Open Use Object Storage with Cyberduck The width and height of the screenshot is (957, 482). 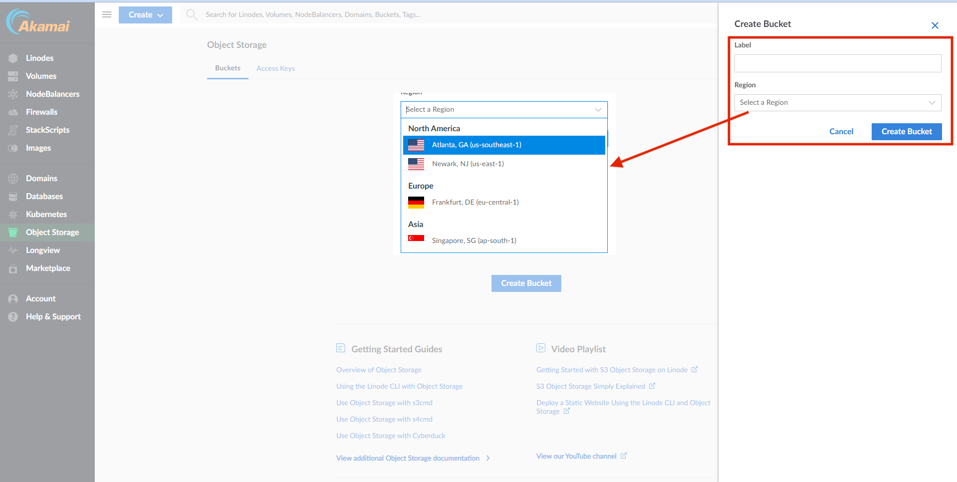coord(391,436)
